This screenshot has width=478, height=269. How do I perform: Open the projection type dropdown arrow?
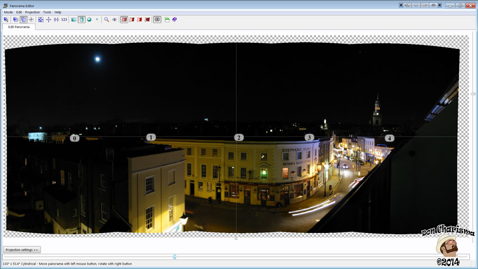pos(97,19)
